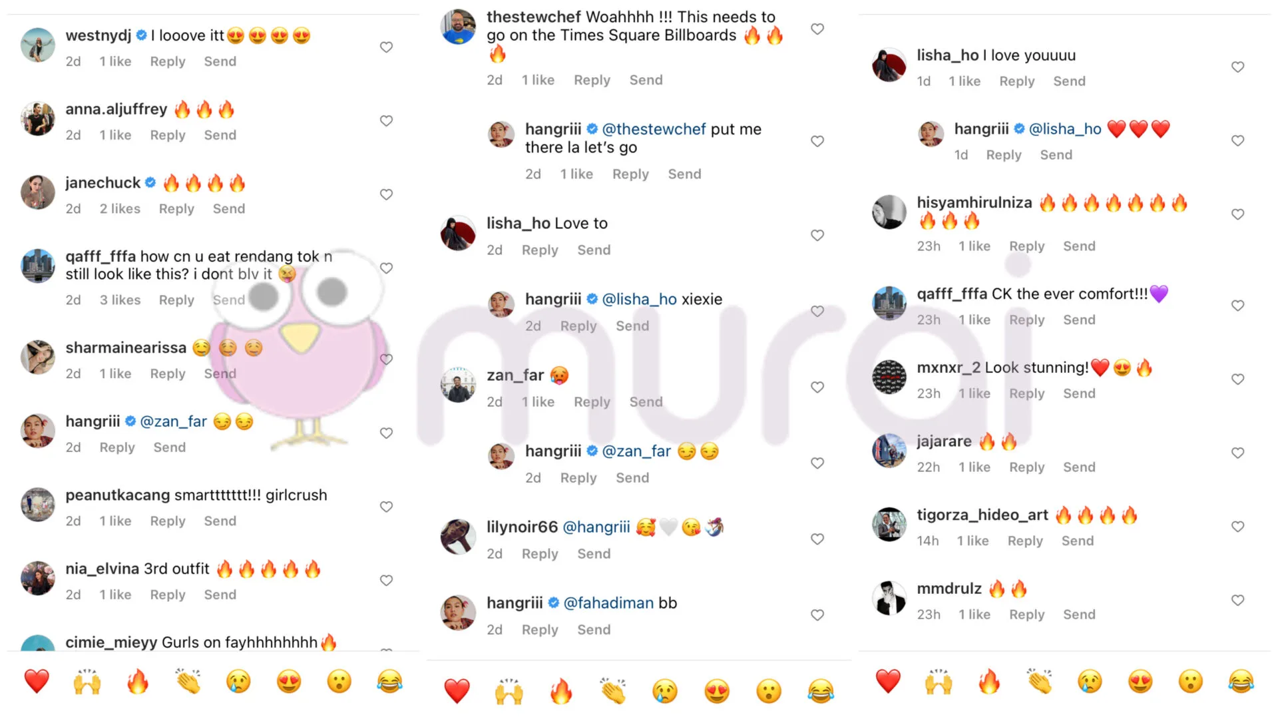This screenshot has height=719, width=1278.
Task: Open hisyamhirulniza's username profile
Action: pyautogui.click(x=974, y=202)
